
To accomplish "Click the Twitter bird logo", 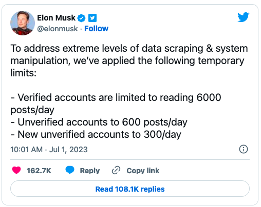I will [x=243, y=17].
